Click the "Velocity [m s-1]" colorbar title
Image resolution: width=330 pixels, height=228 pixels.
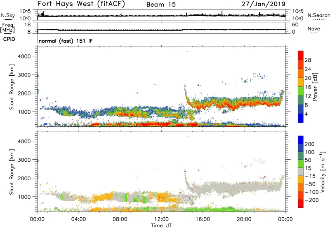323,172
